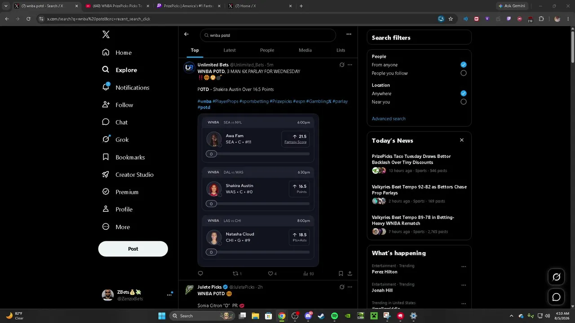
Task: Click the Post button in the sidebar
Action: point(133,249)
